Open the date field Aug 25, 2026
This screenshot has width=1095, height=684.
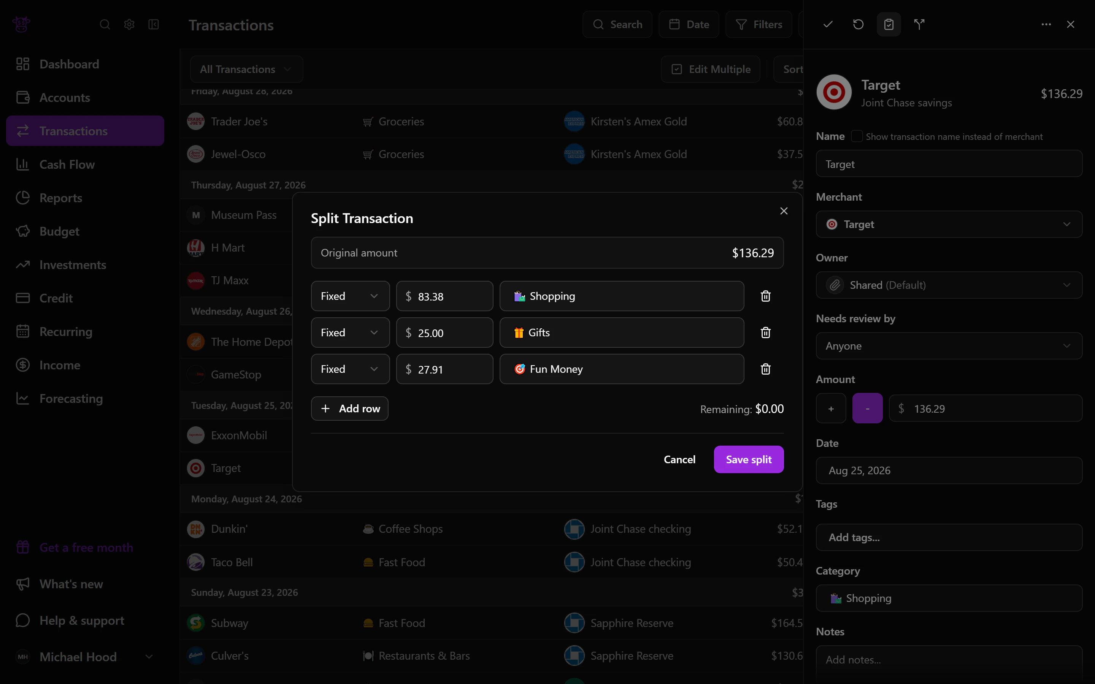point(949,470)
